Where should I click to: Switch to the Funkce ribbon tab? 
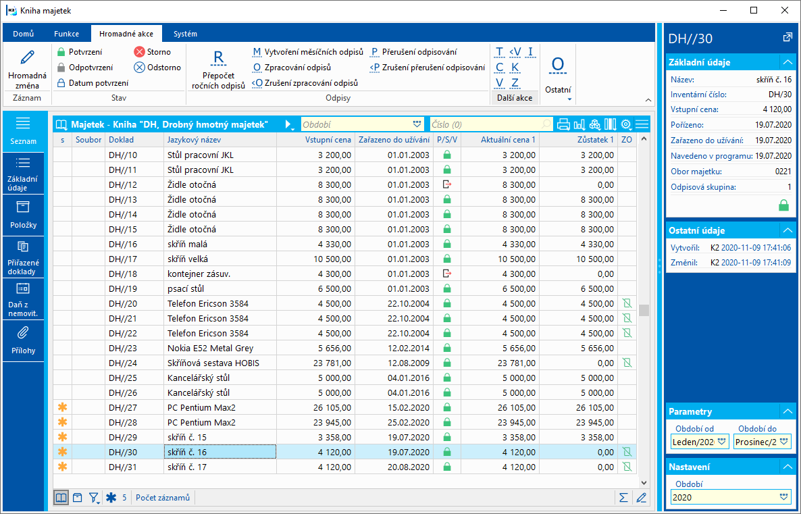[x=67, y=33]
